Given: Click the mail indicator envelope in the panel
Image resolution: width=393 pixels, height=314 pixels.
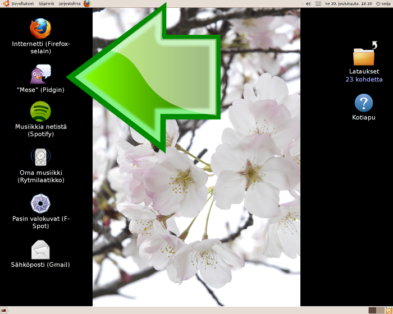Looking at the screenshot, I should [318, 3].
